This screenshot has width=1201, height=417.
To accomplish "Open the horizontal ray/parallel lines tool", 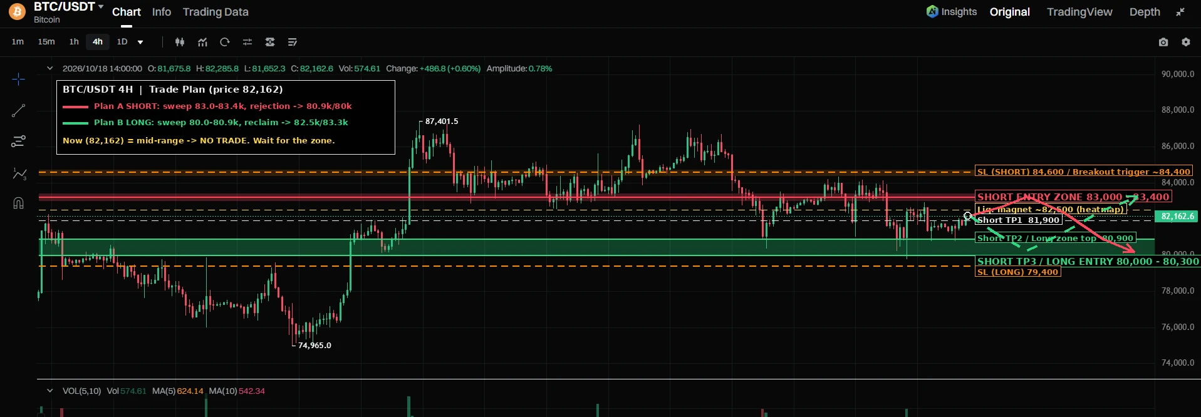I will coord(19,142).
